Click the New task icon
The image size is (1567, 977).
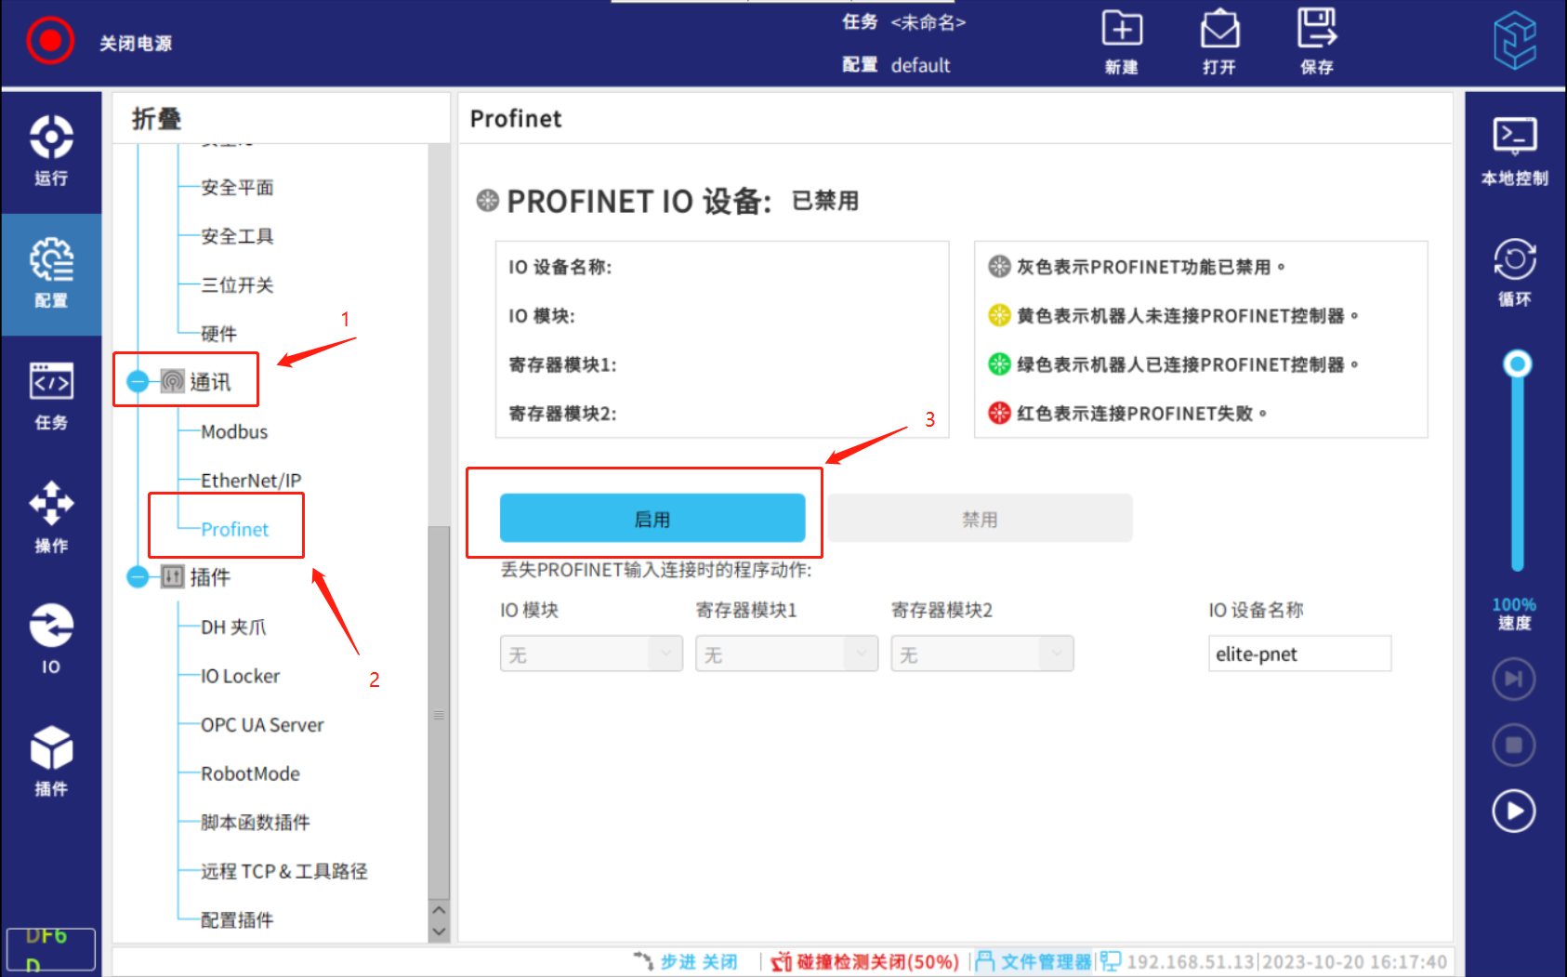pyautogui.click(x=1122, y=31)
